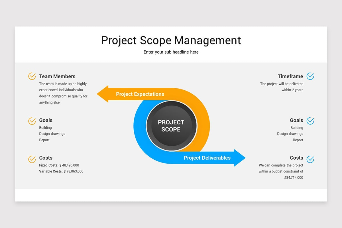This screenshot has width=342, height=228.
Task: Select the blue Project Deliverables arrow
Action: point(207,158)
